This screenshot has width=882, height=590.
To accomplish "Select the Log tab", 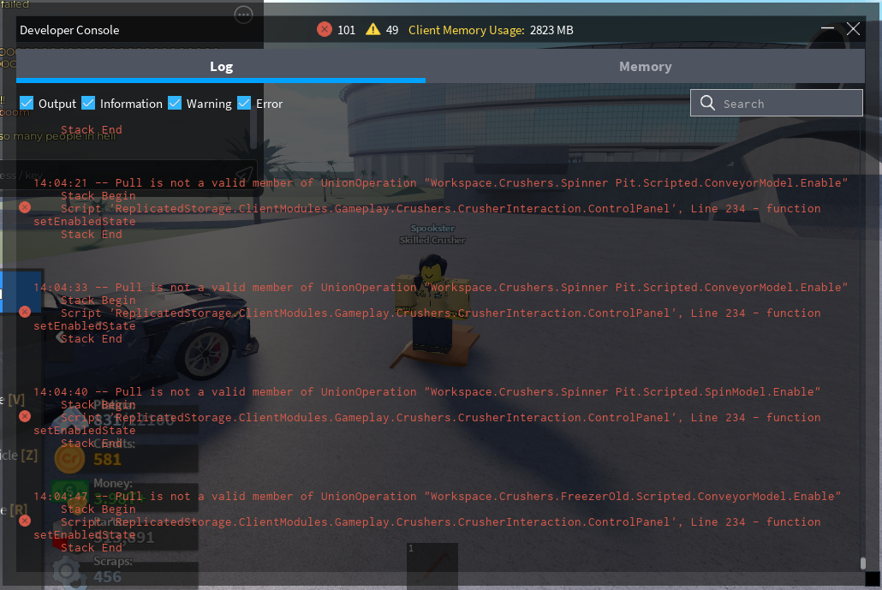I will tap(221, 67).
